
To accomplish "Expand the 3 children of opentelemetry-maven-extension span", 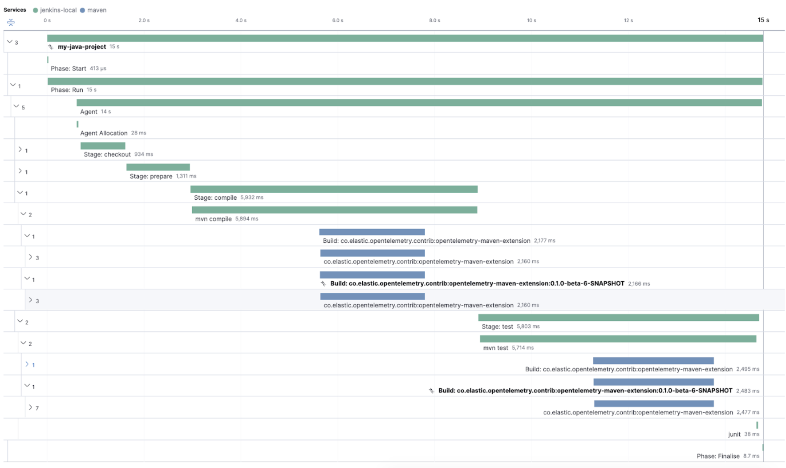I will click(x=30, y=257).
